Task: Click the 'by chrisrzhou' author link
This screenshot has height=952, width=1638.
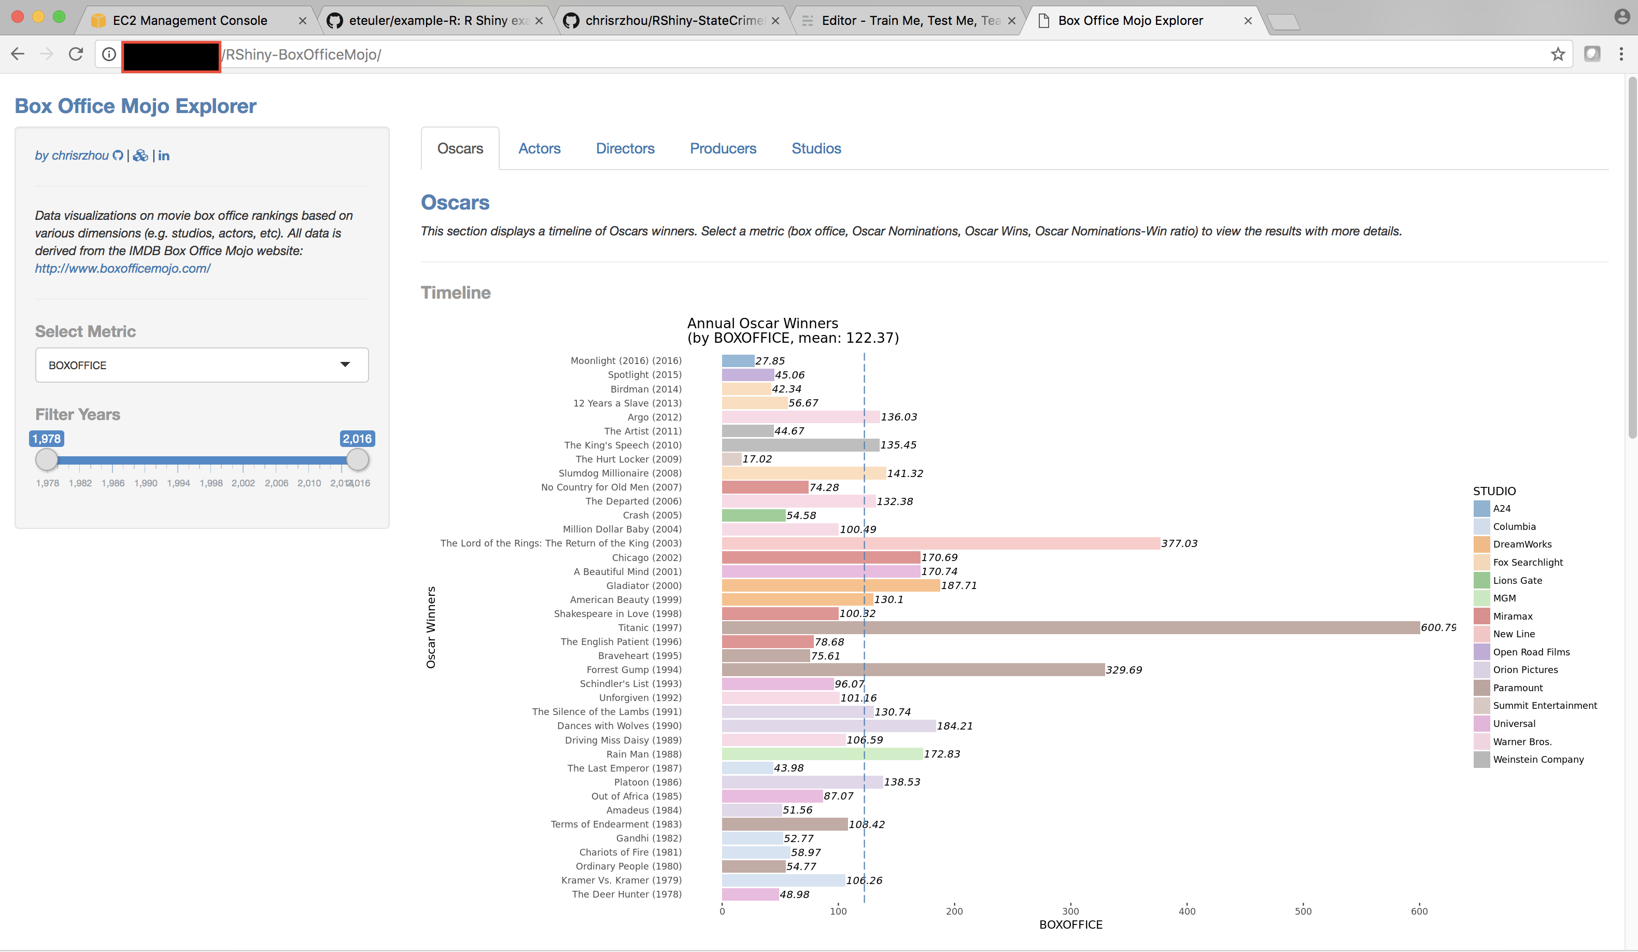Action: (72, 156)
